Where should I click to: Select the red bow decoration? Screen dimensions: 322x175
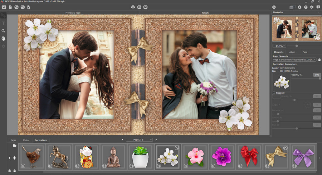click(x=249, y=156)
